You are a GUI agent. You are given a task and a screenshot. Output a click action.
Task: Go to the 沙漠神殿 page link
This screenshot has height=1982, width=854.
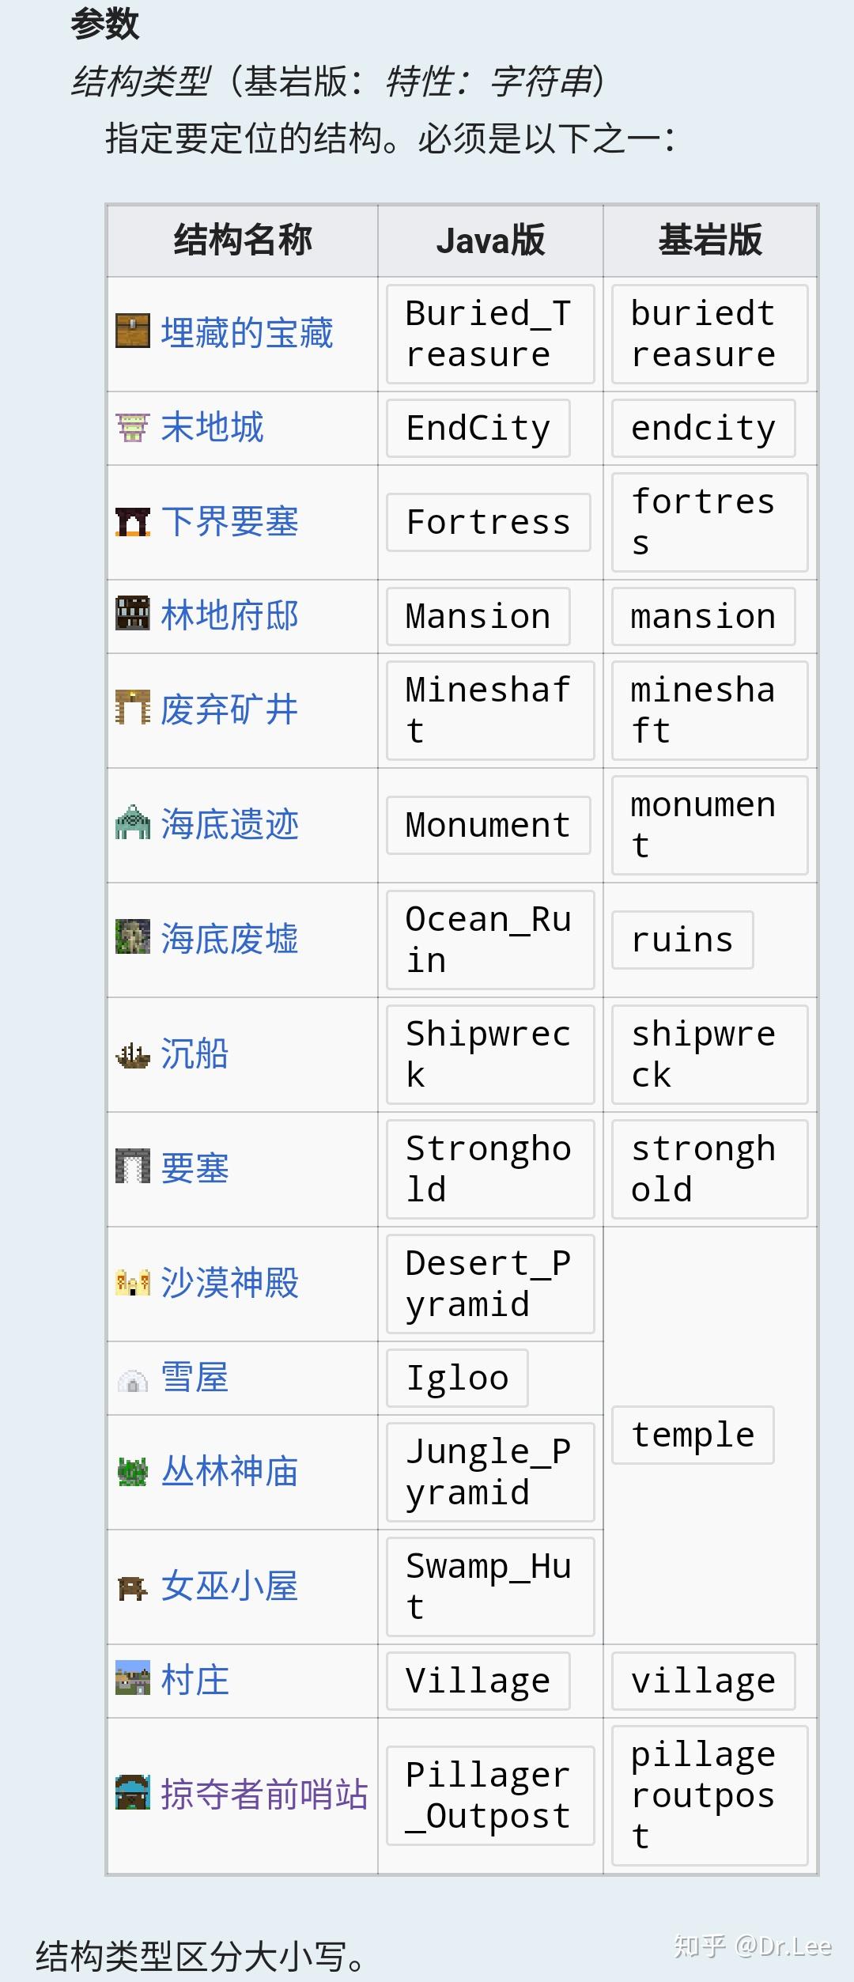pyautogui.click(x=229, y=1283)
